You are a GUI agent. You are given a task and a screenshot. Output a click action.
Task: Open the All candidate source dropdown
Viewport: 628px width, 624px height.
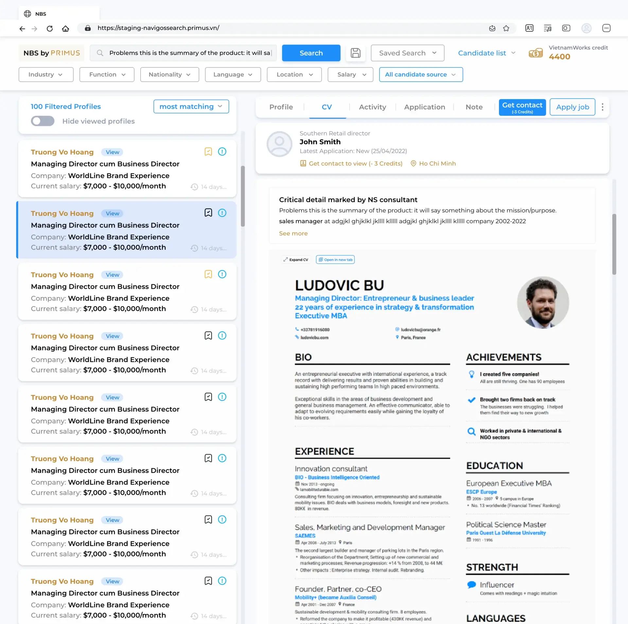pos(421,75)
